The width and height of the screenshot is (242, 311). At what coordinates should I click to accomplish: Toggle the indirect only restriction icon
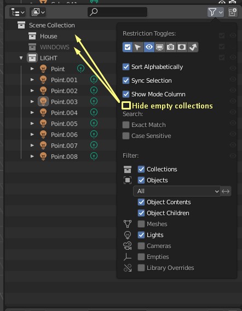tap(193, 47)
